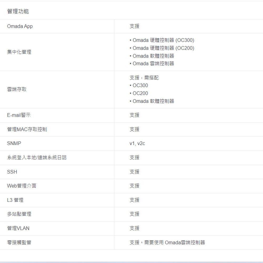
Task: Click the v1, v2c value text
Action: tap(137, 143)
